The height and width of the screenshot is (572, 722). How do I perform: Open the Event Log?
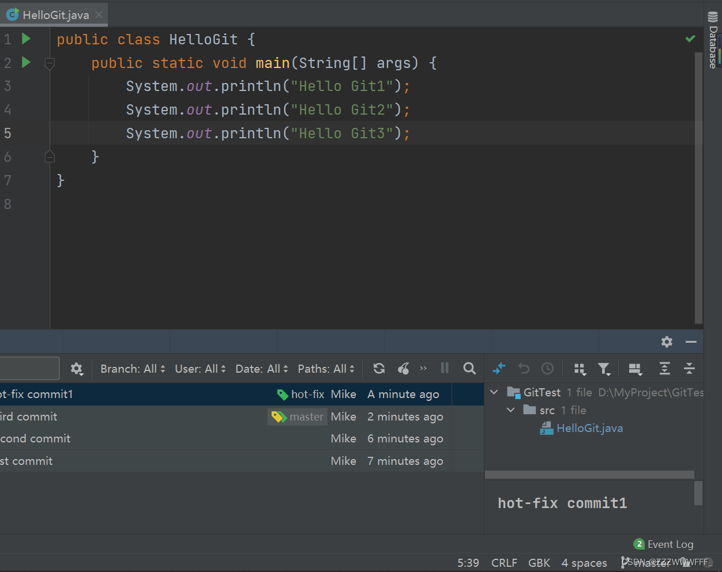[664, 544]
